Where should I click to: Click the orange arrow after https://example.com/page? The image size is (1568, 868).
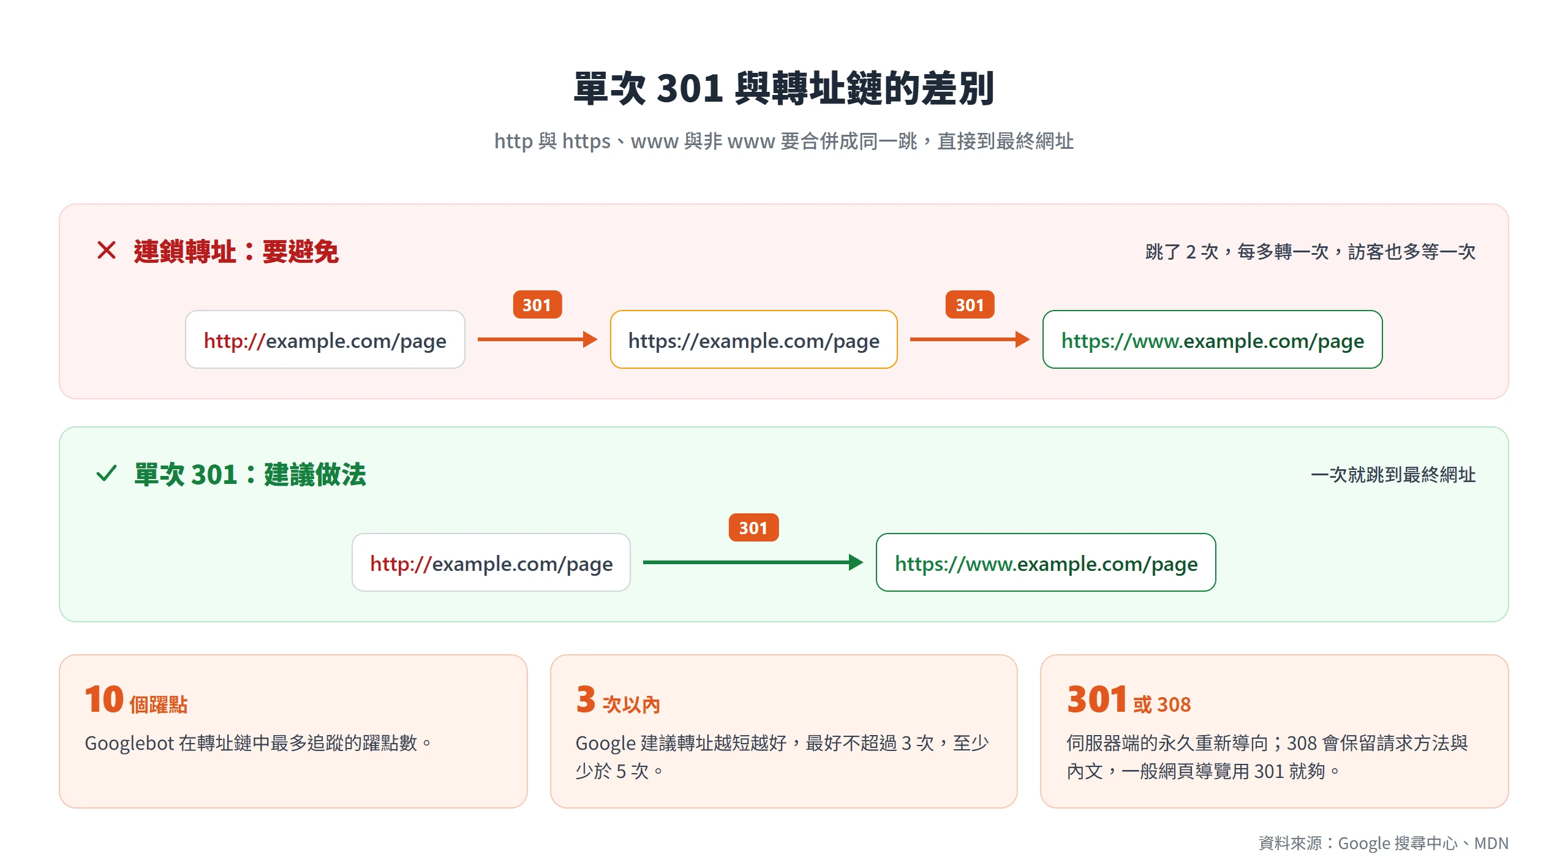pos(970,339)
